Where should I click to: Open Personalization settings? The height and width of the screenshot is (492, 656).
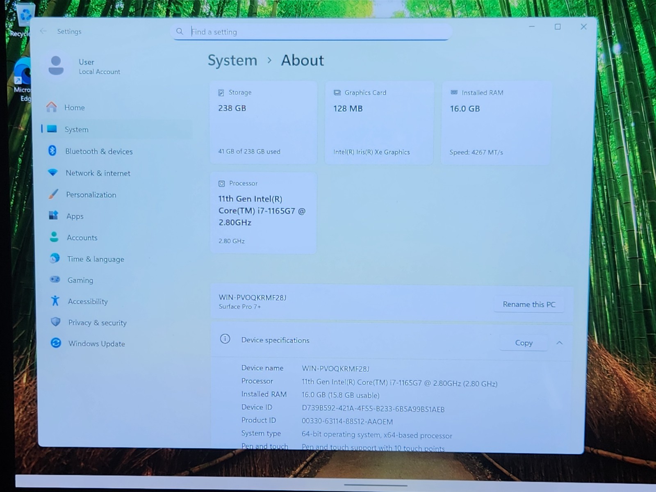pos(117,194)
